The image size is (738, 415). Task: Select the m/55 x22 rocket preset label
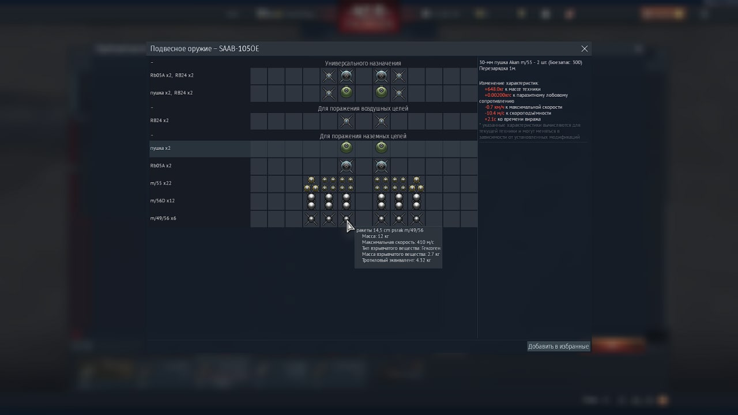[x=161, y=183]
